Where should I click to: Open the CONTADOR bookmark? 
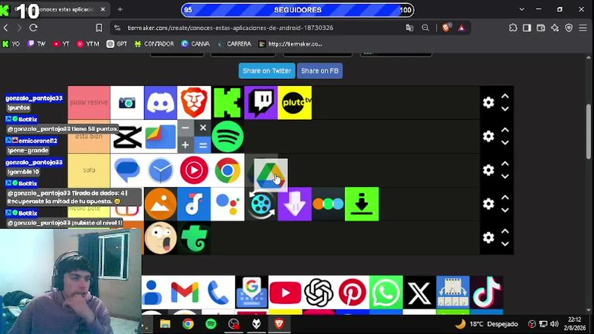pyautogui.click(x=154, y=44)
